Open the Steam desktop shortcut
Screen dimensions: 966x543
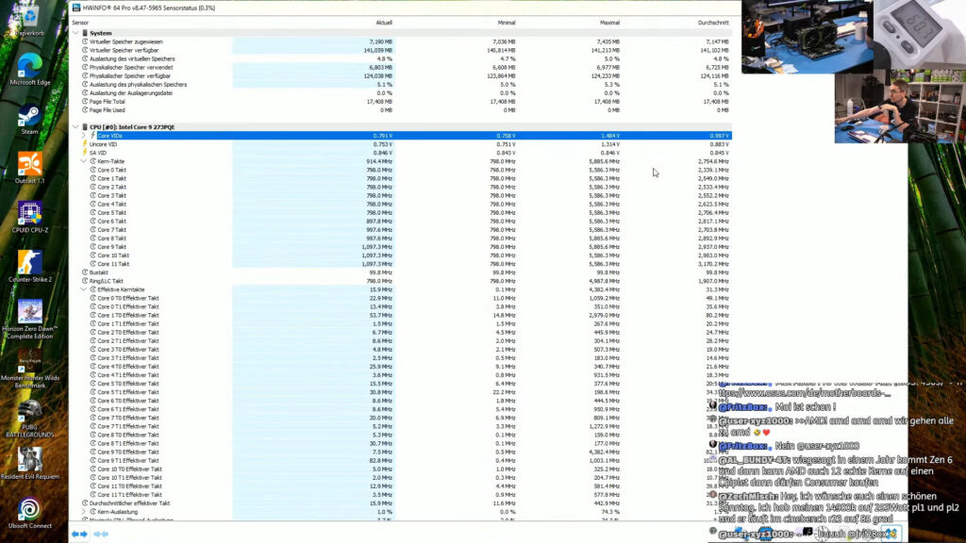[x=29, y=120]
